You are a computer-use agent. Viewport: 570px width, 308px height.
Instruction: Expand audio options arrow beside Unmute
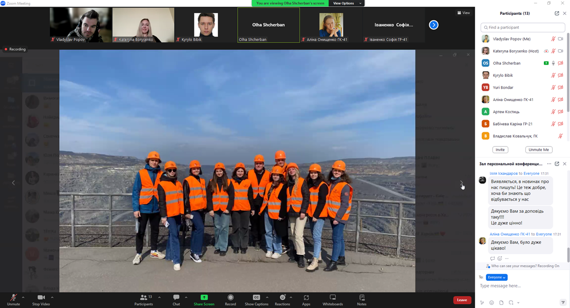pos(23,297)
